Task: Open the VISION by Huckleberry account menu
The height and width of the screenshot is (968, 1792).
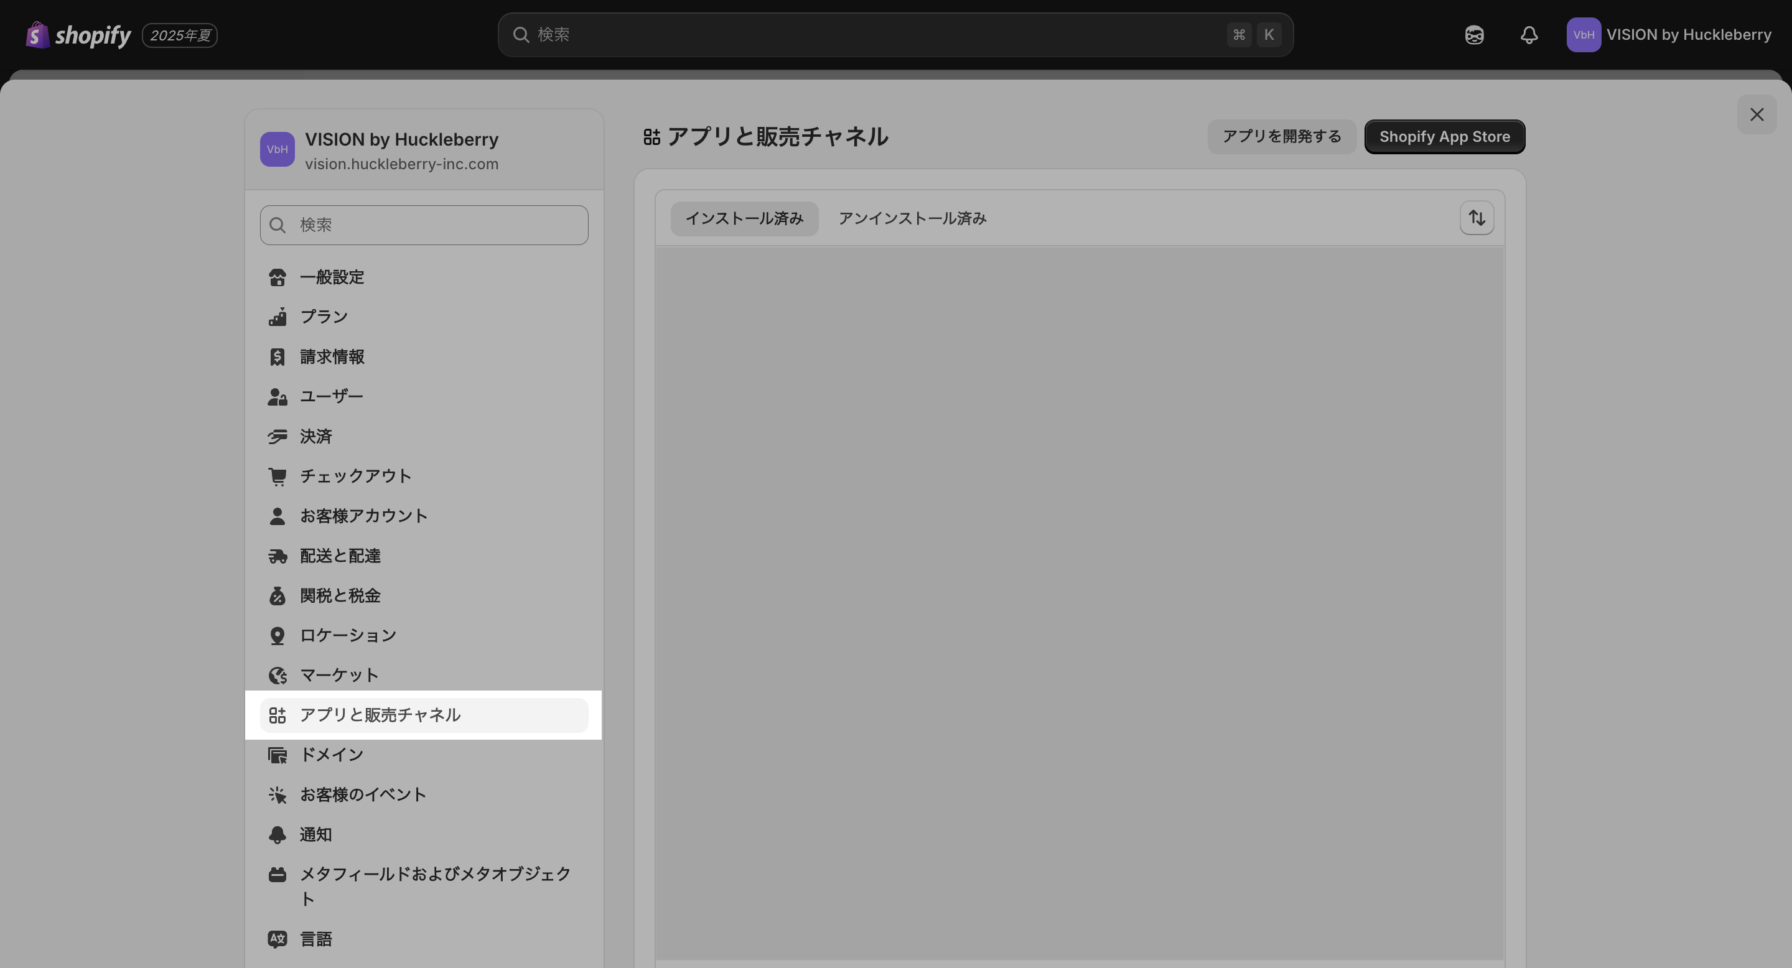Action: [1668, 35]
